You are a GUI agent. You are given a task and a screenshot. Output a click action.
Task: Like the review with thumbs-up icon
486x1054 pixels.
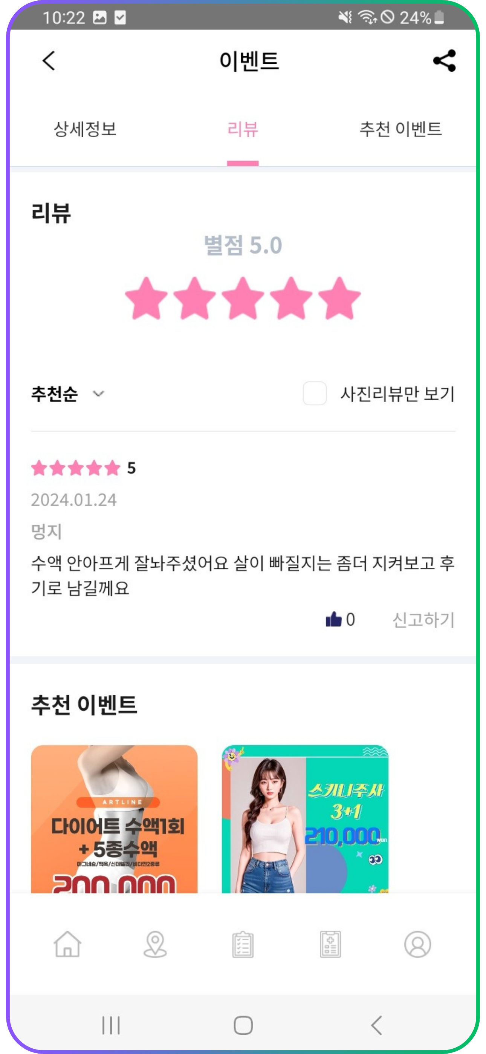[333, 619]
